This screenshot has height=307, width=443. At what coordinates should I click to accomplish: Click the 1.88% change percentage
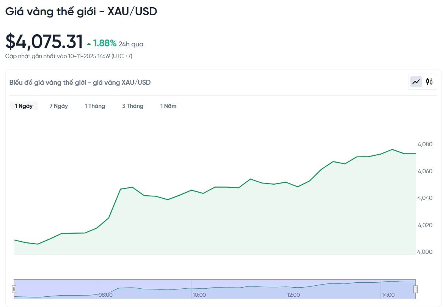coord(105,44)
